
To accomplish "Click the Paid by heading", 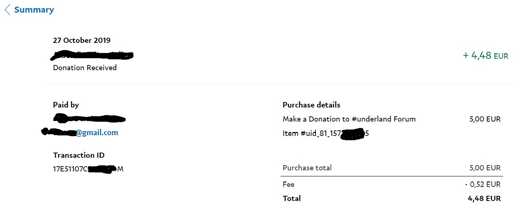I will [x=66, y=105].
